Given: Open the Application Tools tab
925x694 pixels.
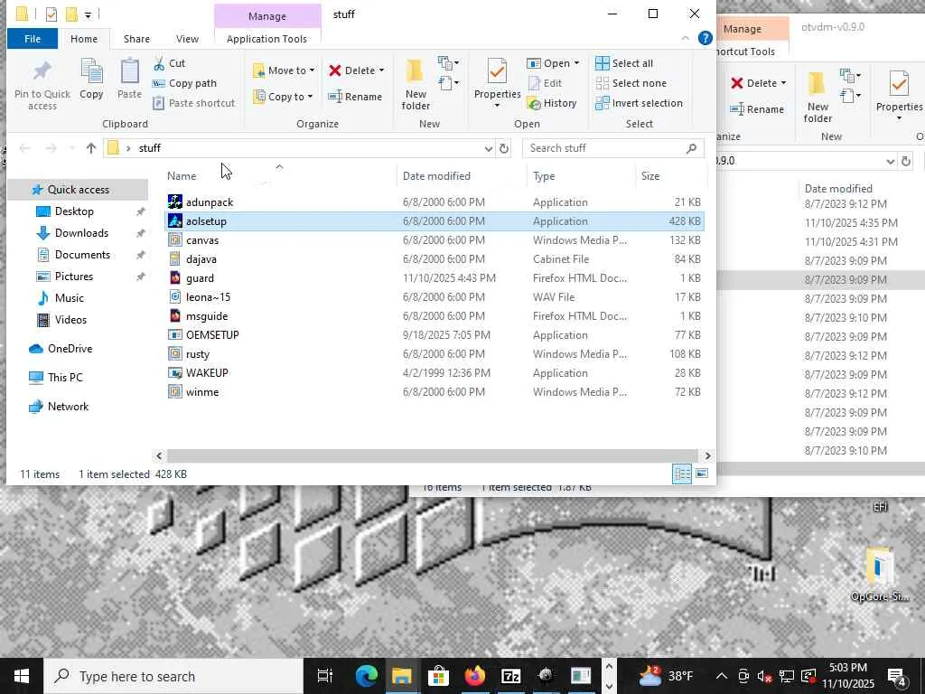Looking at the screenshot, I should pyautogui.click(x=266, y=38).
